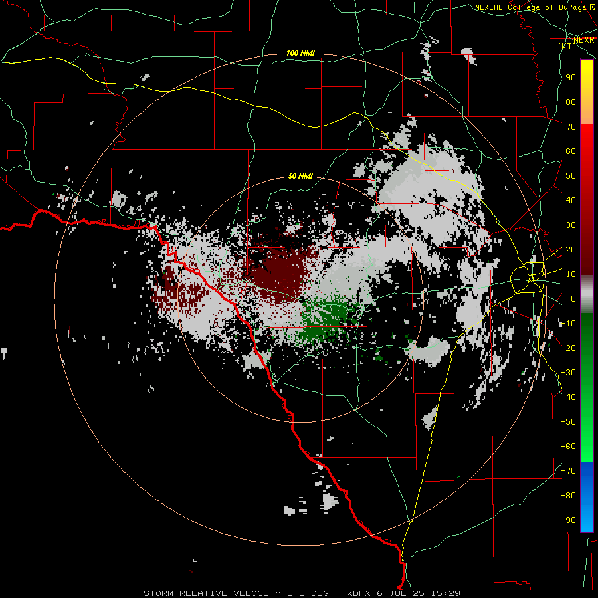598x598 pixels.
Task: Click the "-20" scale label
Action: 568,348
